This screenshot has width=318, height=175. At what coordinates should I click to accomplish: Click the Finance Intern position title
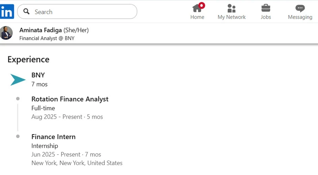pos(54,137)
